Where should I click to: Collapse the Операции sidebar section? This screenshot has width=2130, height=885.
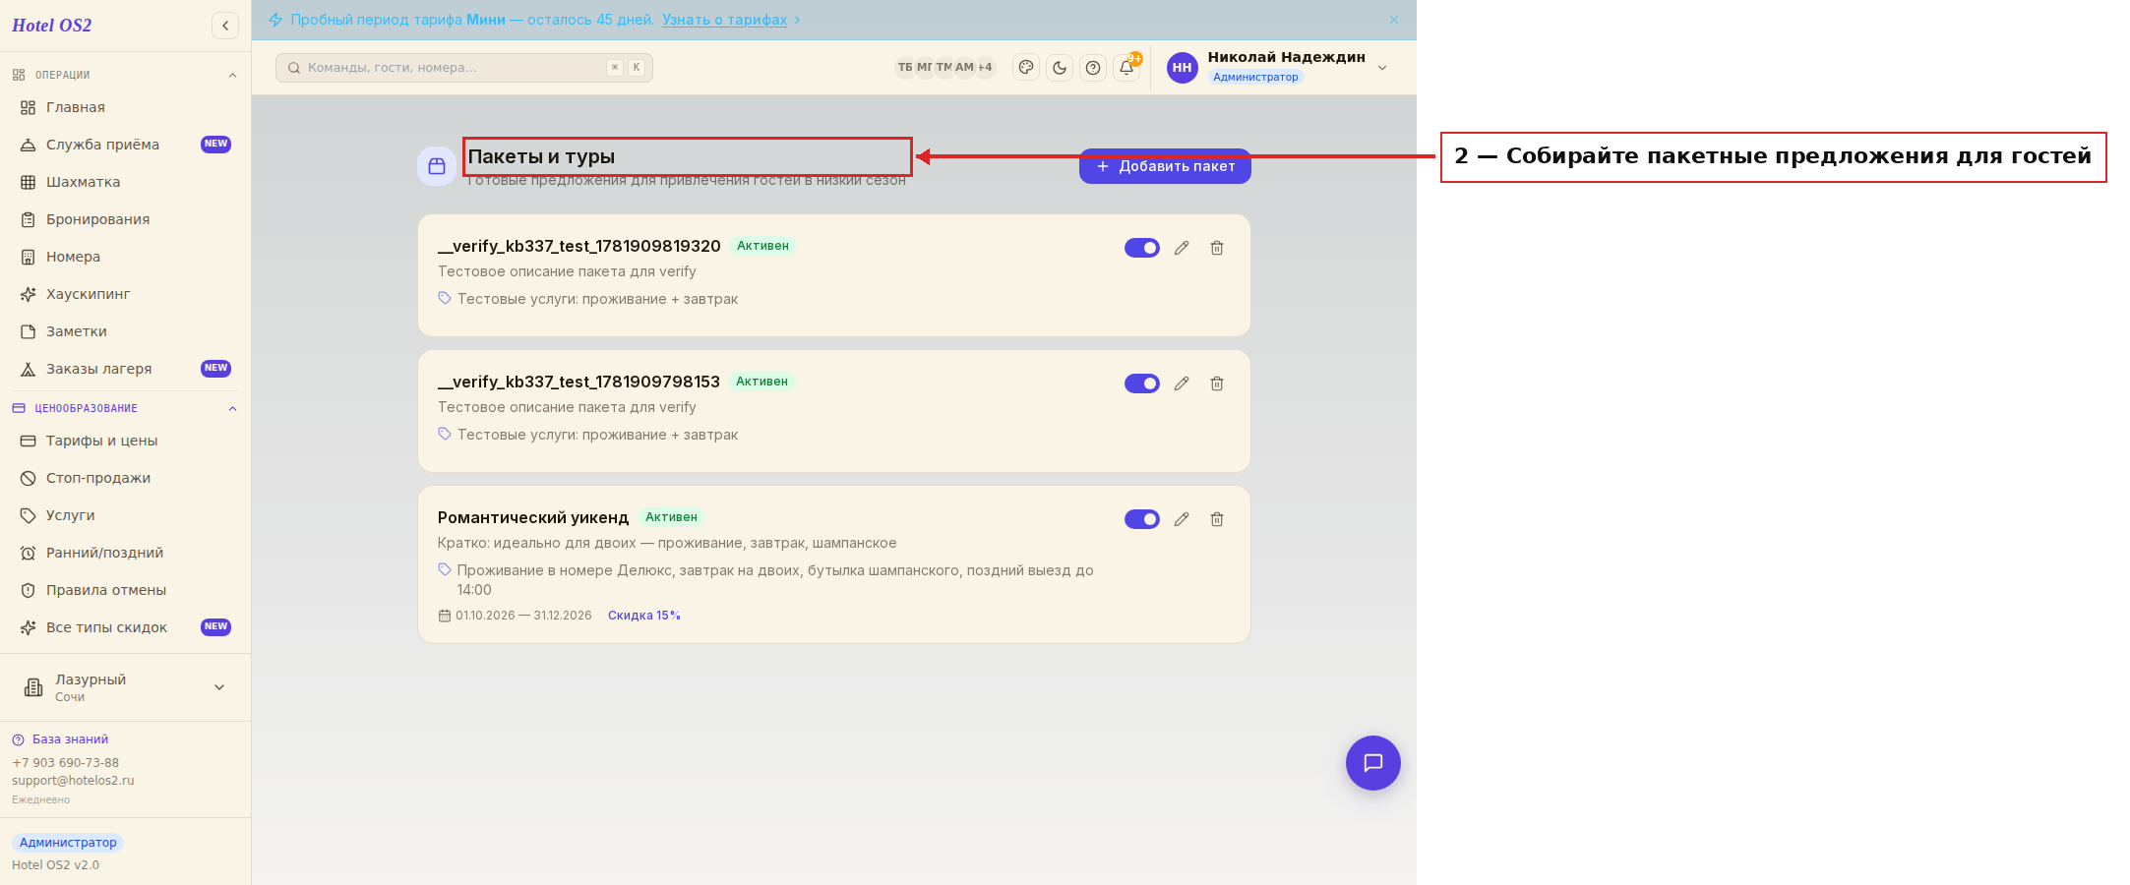point(232,76)
